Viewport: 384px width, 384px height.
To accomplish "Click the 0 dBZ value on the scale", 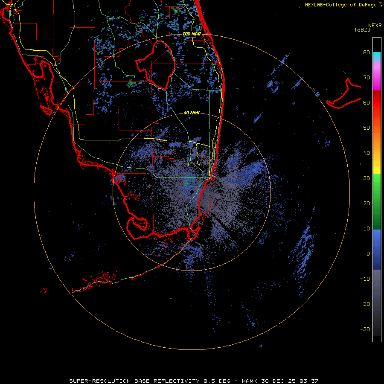I will [x=368, y=254].
